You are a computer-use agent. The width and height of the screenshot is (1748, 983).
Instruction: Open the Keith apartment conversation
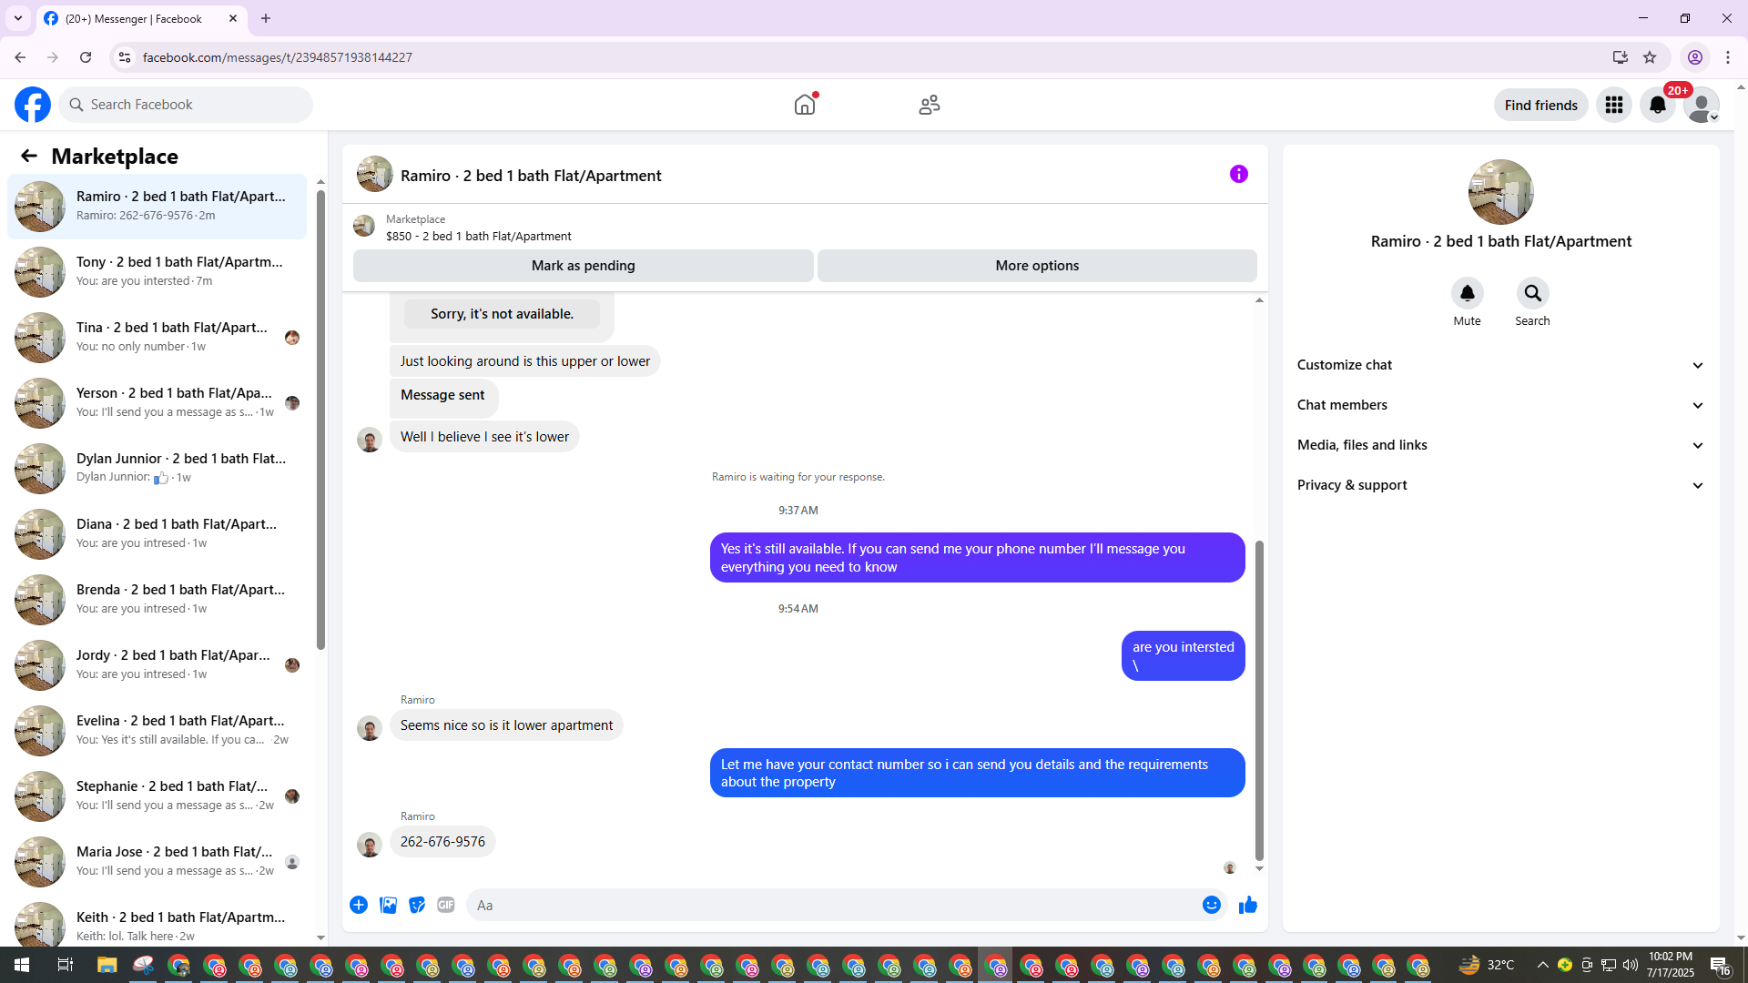pos(157,923)
